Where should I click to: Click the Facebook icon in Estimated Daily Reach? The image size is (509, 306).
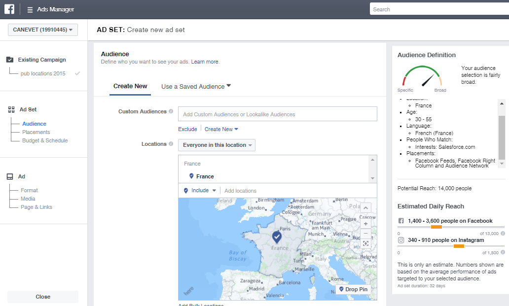pyautogui.click(x=401, y=221)
